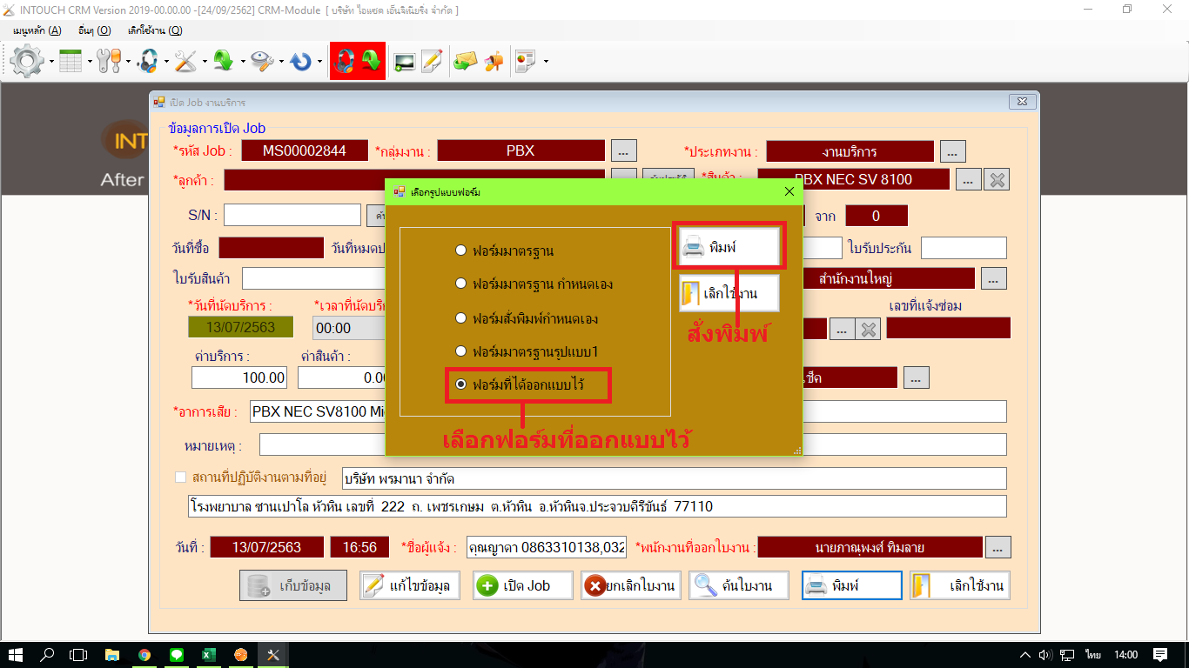1189x668 pixels.
Task: Click the crossed wrench and screwdriver toolbar icon
Action: click(x=185, y=61)
